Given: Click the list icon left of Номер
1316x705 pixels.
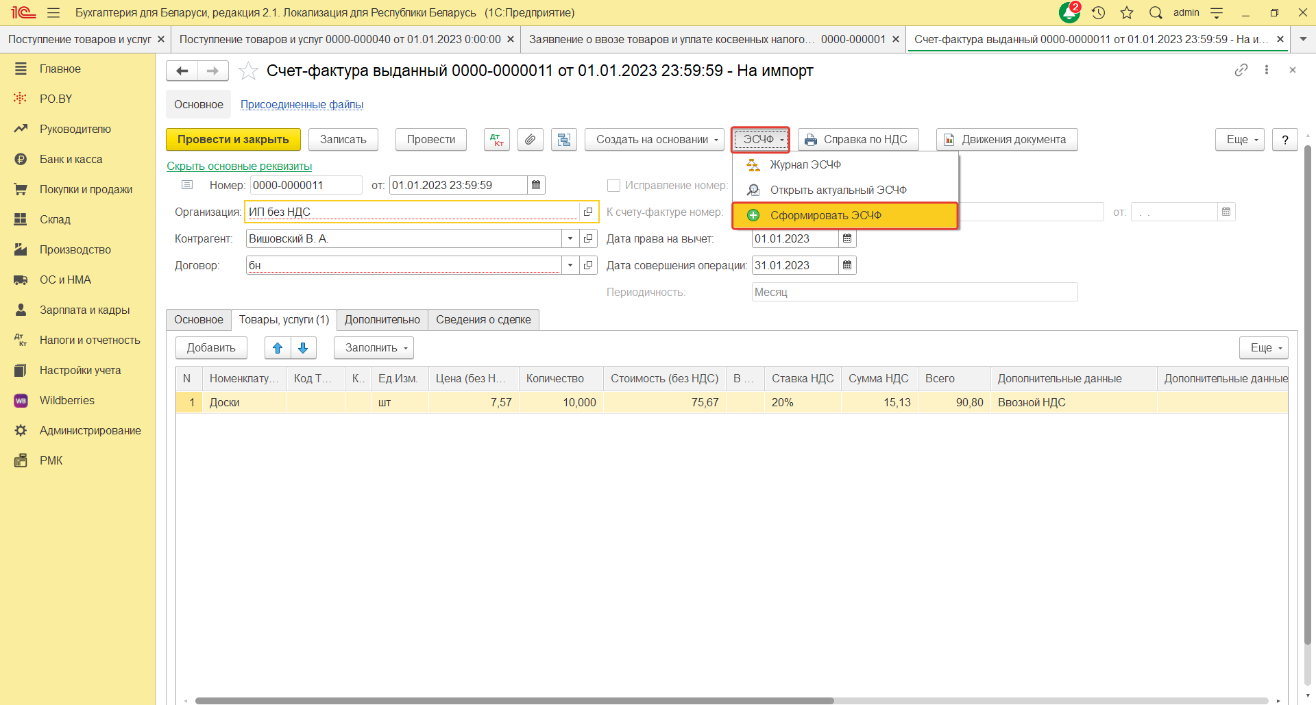Looking at the screenshot, I should click(x=187, y=185).
